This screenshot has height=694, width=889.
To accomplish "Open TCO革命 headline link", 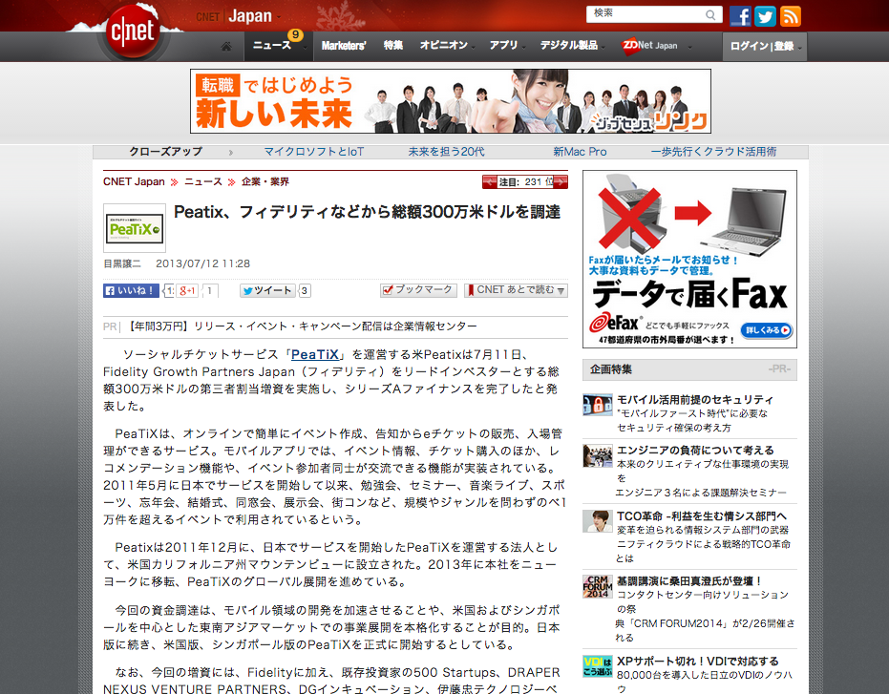I will (702, 515).
